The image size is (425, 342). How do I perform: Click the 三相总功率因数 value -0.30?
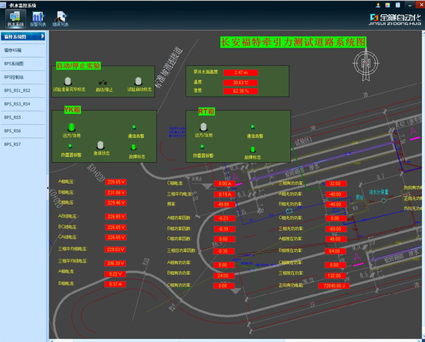tap(224, 251)
